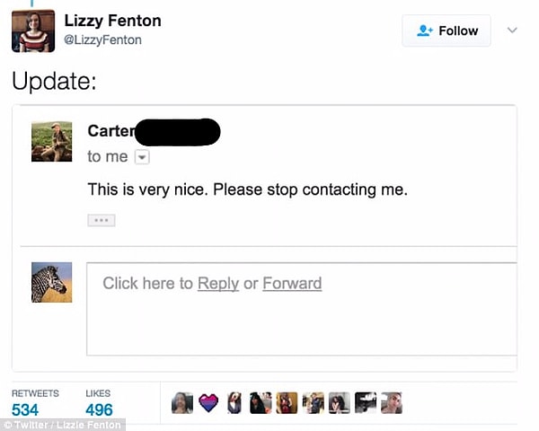Screen dimensions: 539x431
Task: Click the third liker avatar
Action: pos(234,403)
